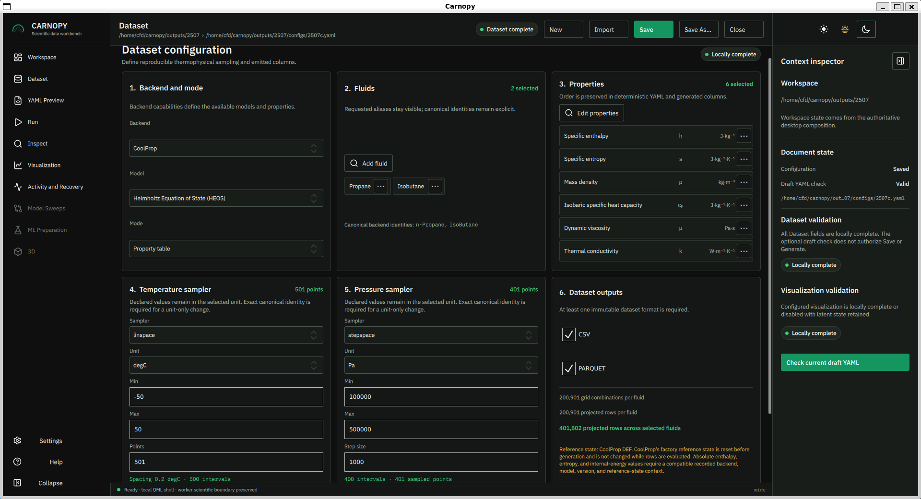Click the Carnopy logo icon
Screen dimensions: 921x499
tap(18, 29)
